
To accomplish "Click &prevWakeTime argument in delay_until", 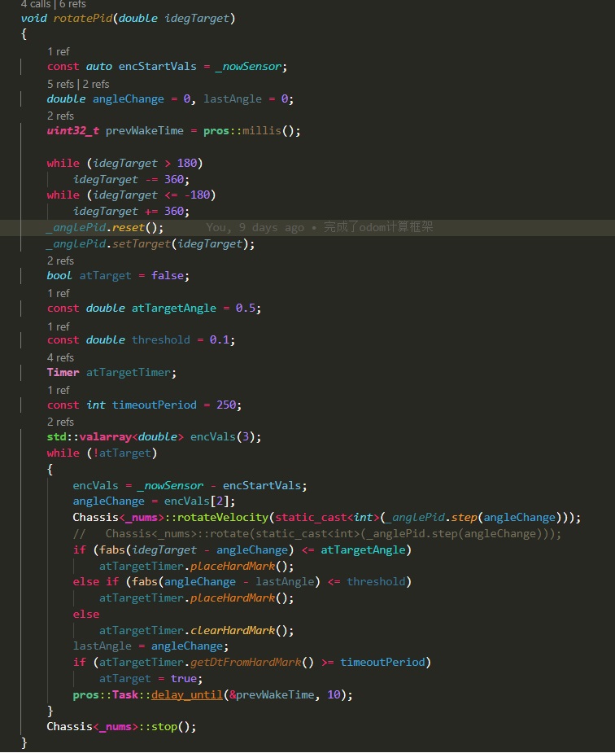I will (x=272, y=695).
